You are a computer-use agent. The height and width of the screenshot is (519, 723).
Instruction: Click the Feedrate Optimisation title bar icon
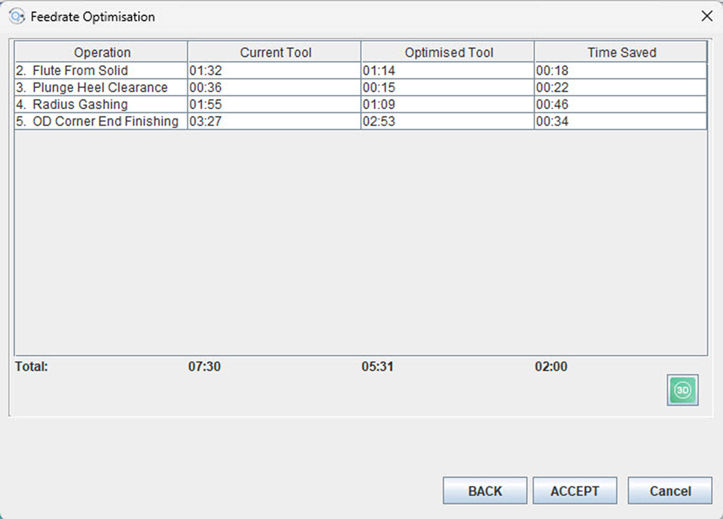[x=17, y=17]
